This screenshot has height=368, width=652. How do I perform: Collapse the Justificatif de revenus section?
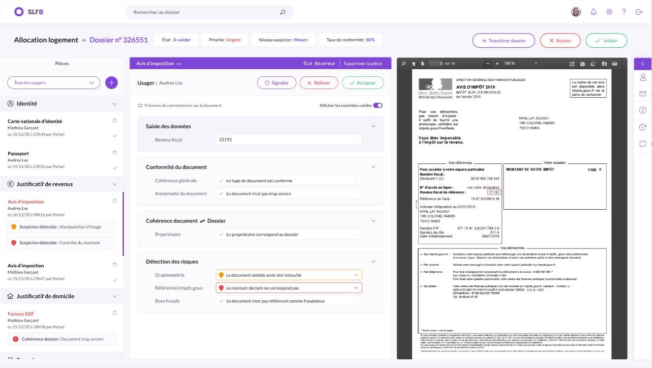click(114, 184)
